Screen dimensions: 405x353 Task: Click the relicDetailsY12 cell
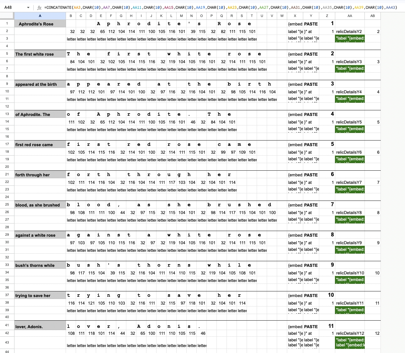click(350, 333)
